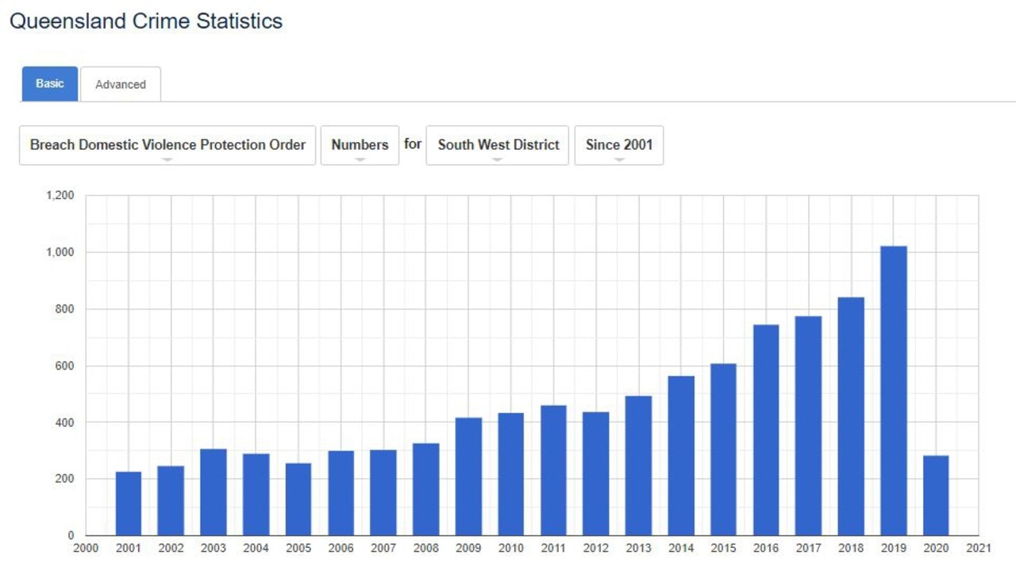Select the 2008 bar in chart

tap(426, 489)
